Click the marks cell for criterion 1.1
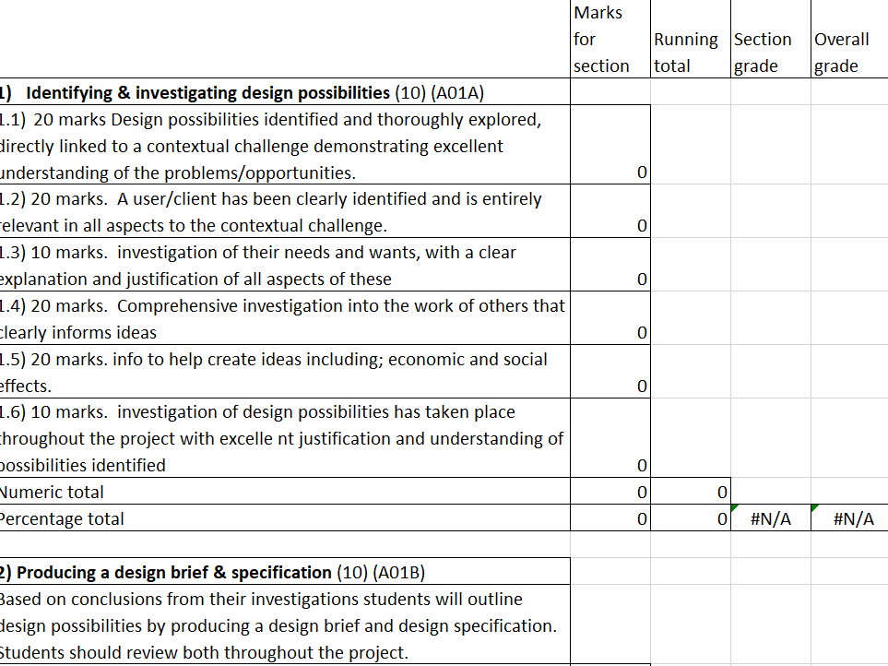 pyautogui.click(x=610, y=146)
